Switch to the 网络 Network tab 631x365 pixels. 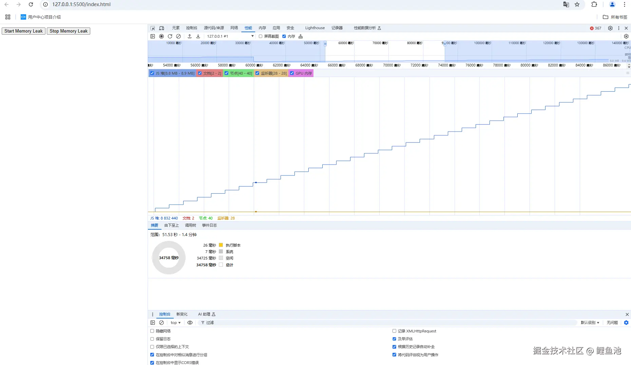click(234, 28)
